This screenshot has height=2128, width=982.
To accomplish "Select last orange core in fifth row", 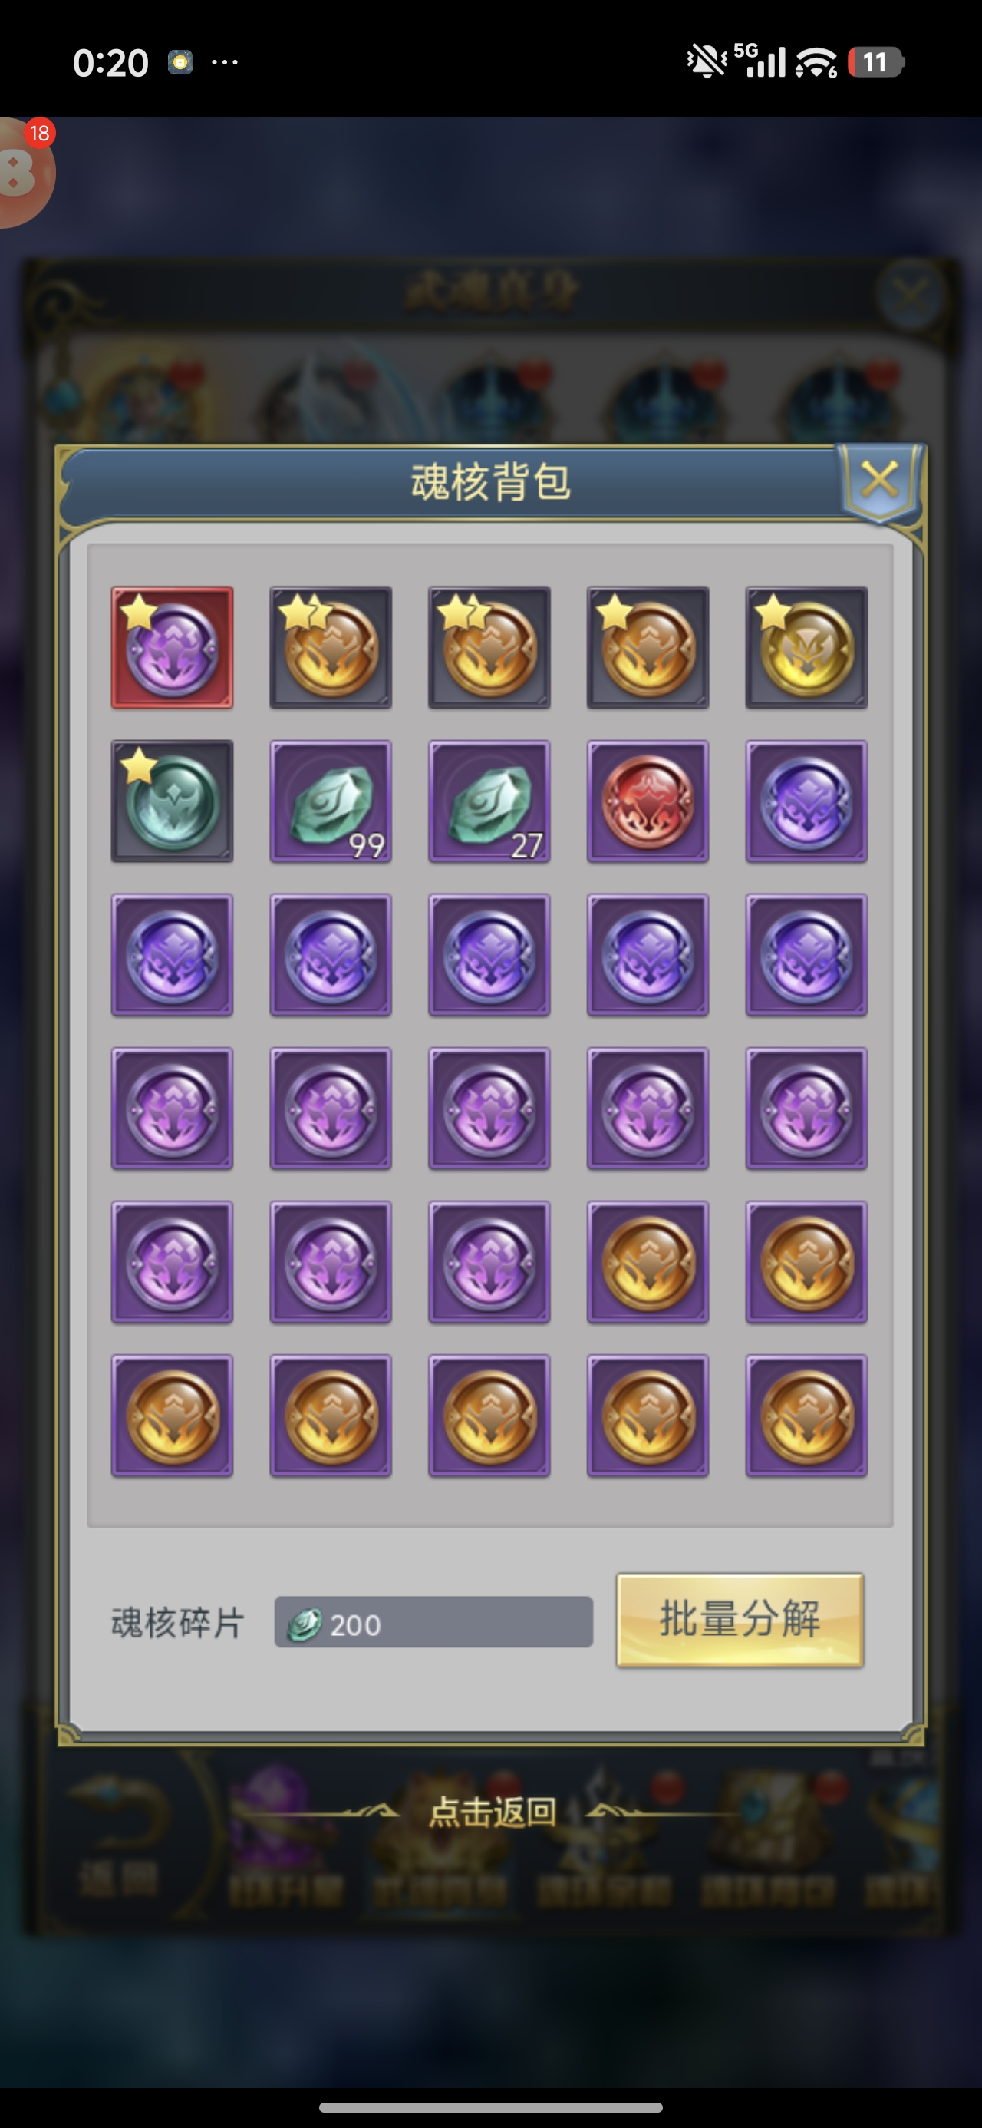I will [x=806, y=1262].
